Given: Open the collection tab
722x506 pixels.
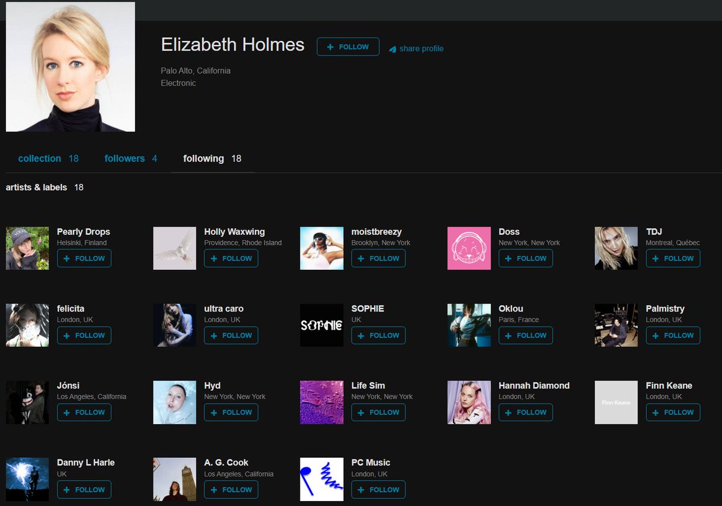Looking at the screenshot, I should [48, 158].
